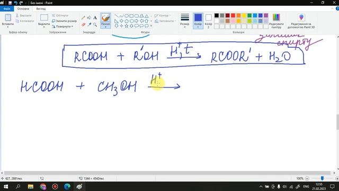Choose the Six-point star shape

[x=131, y=26]
